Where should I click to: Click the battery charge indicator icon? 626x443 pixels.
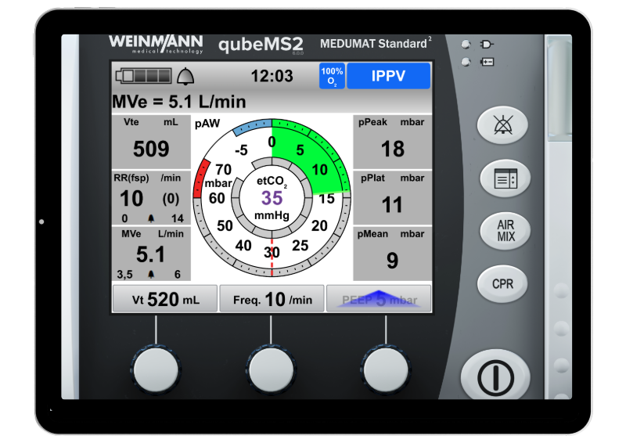[x=487, y=62]
